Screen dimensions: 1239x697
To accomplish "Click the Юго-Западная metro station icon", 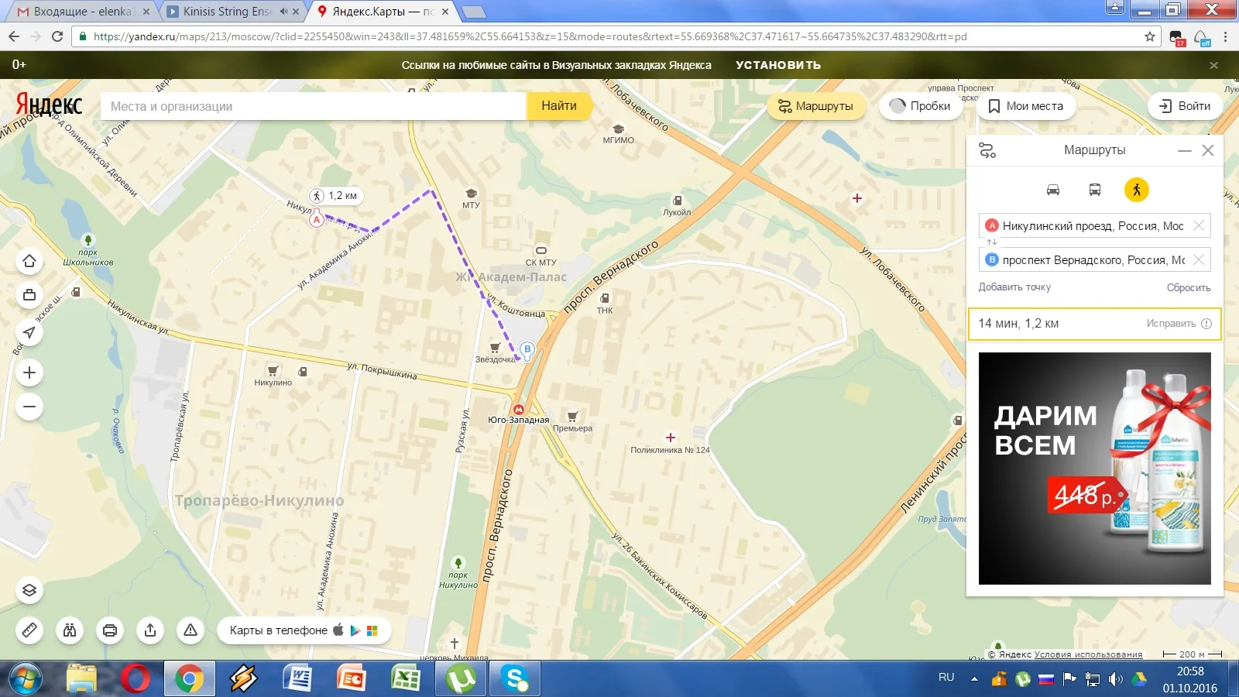I will pos(518,409).
